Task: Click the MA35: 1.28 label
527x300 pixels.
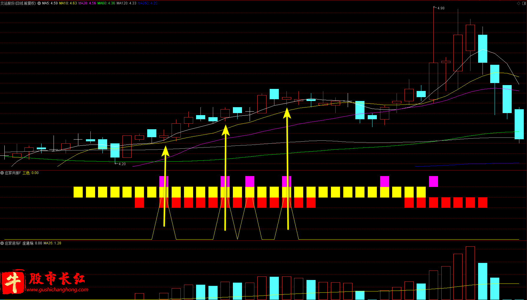Action: point(52,243)
